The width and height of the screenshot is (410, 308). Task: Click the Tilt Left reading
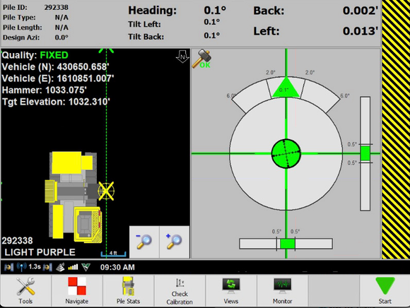(212, 22)
